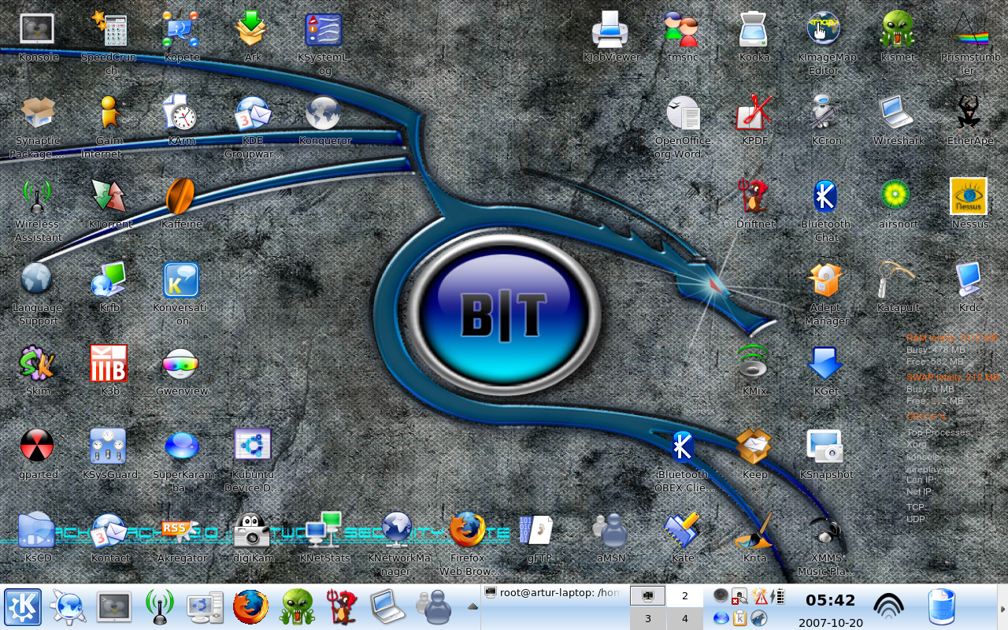Launch kismet desktop icon
The width and height of the screenshot is (1008, 630).
[x=897, y=29]
